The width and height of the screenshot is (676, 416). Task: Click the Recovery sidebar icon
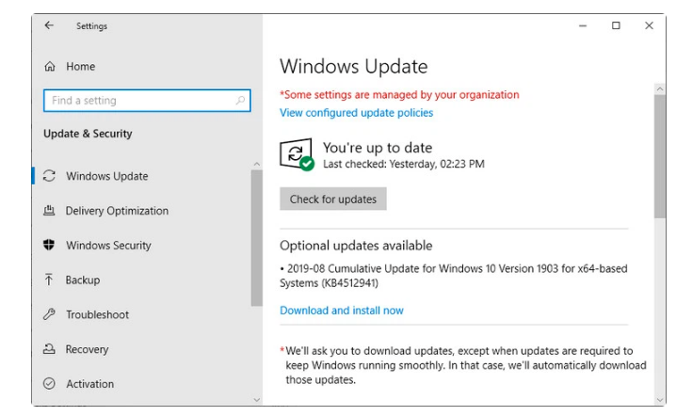50,349
